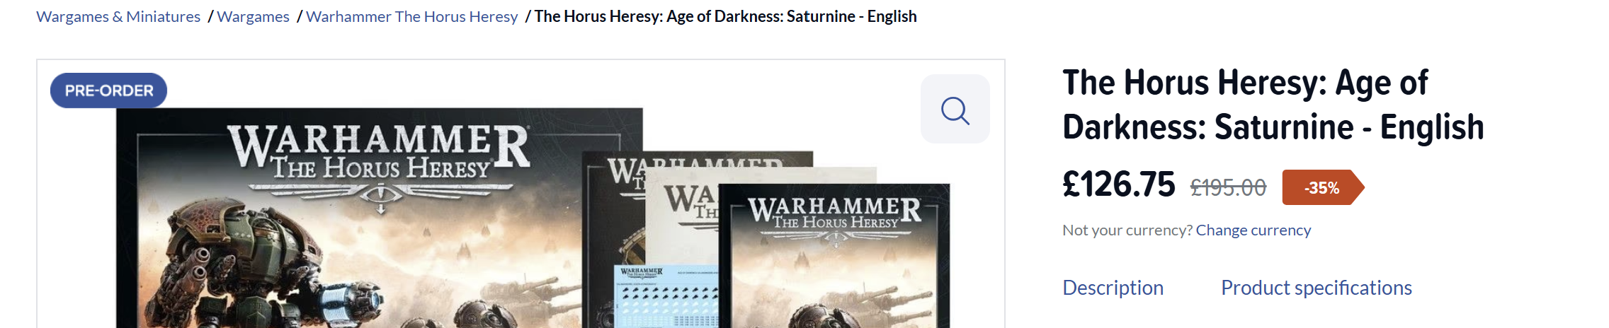Click the Warhammer Horus Heresy logo on the main box

point(380,163)
